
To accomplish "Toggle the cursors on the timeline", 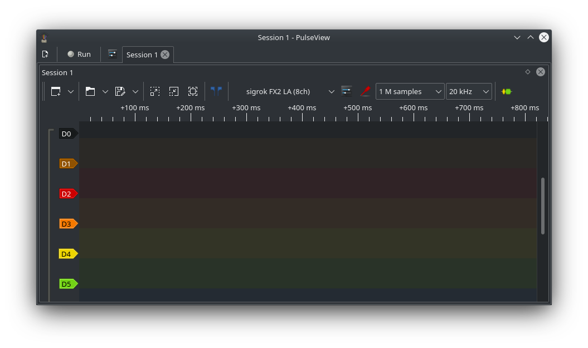I will (x=216, y=91).
